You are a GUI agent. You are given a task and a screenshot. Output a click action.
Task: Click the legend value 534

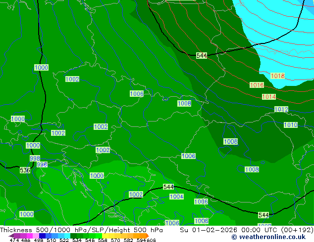[x=77, y=240]
